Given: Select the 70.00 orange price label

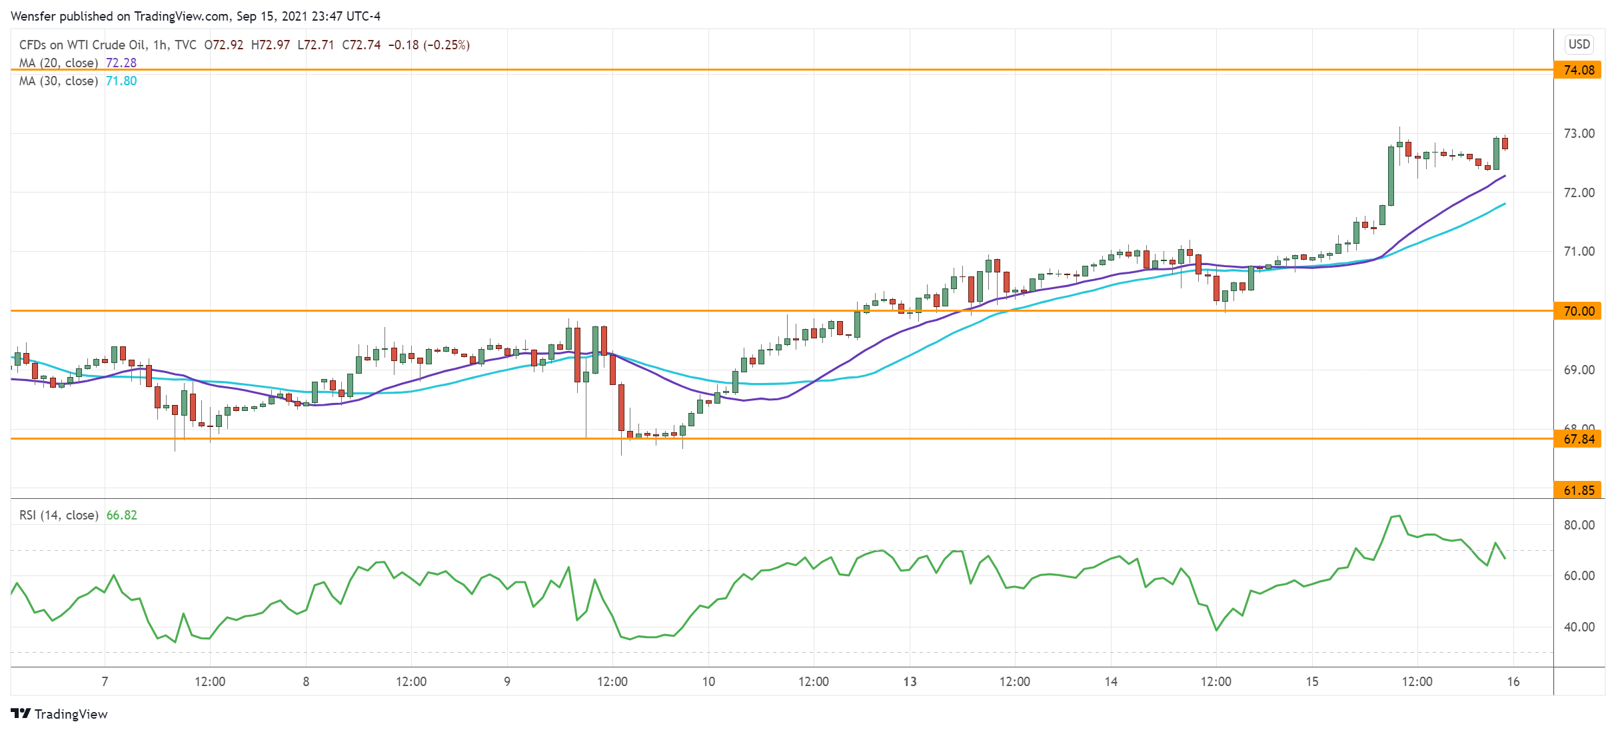Looking at the screenshot, I should click(1577, 311).
